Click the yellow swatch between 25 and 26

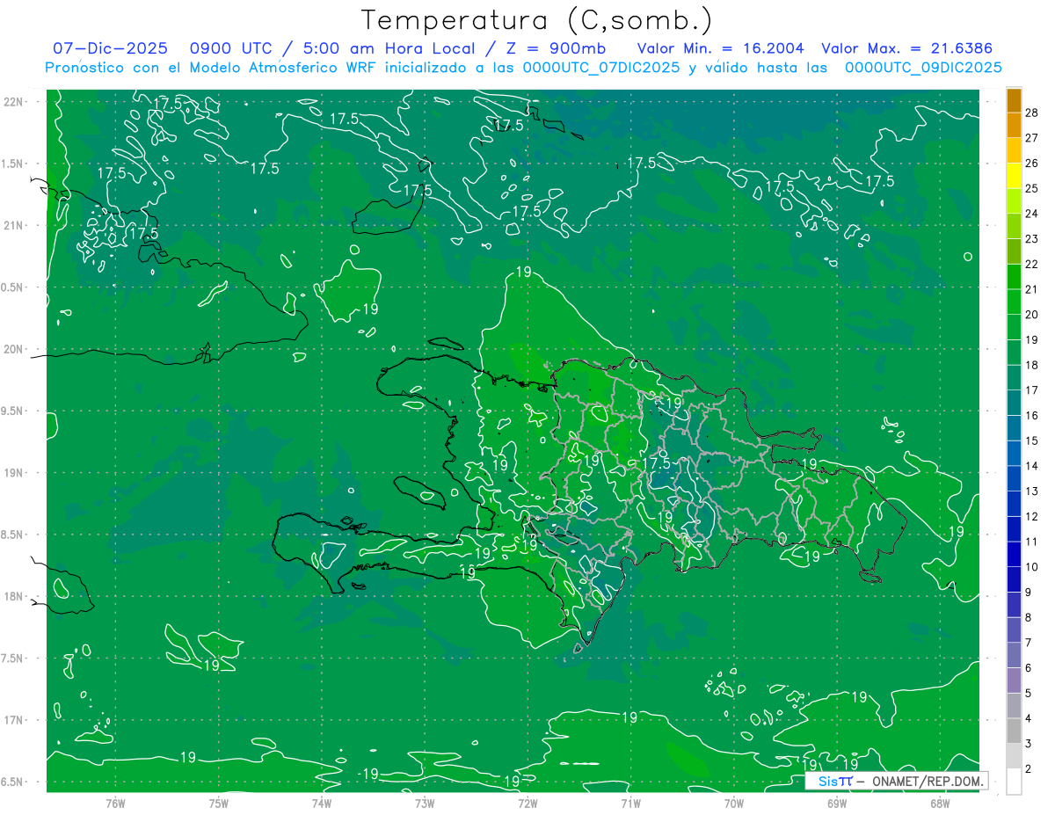(1014, 176)
